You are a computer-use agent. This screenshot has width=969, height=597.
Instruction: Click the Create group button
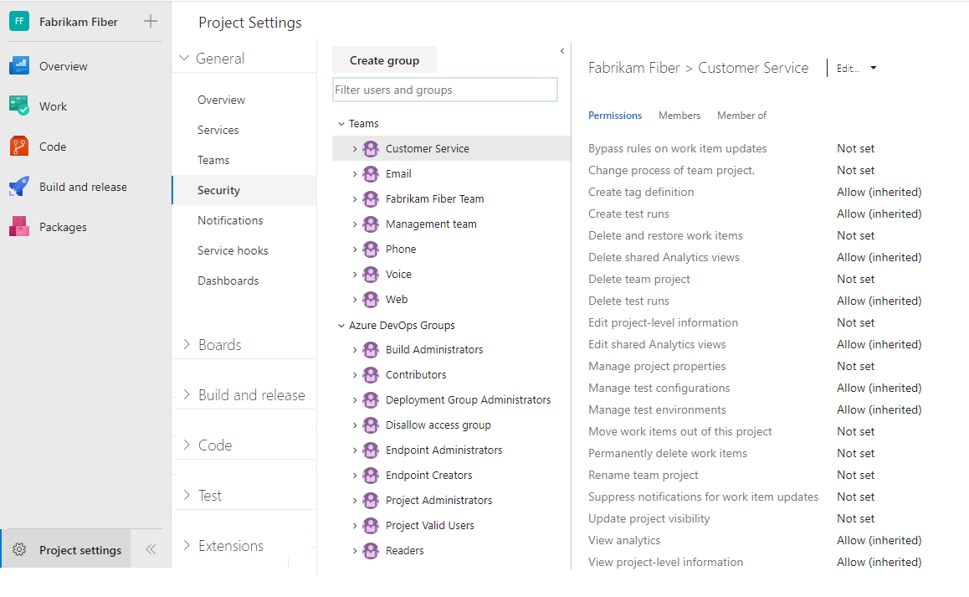tap(384, 60)
